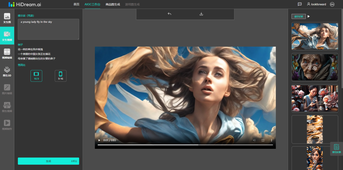Enter fullscreen video mode
This screenshot has height=170, width=343.
263,140
